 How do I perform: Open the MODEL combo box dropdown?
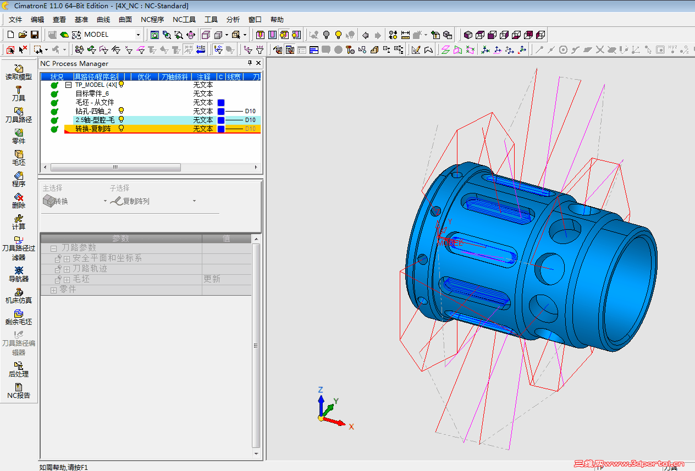click(x=139, y=35)
